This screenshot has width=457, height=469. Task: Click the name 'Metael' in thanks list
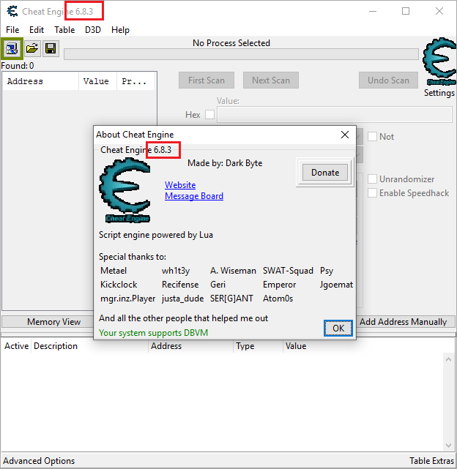[114, 271]
